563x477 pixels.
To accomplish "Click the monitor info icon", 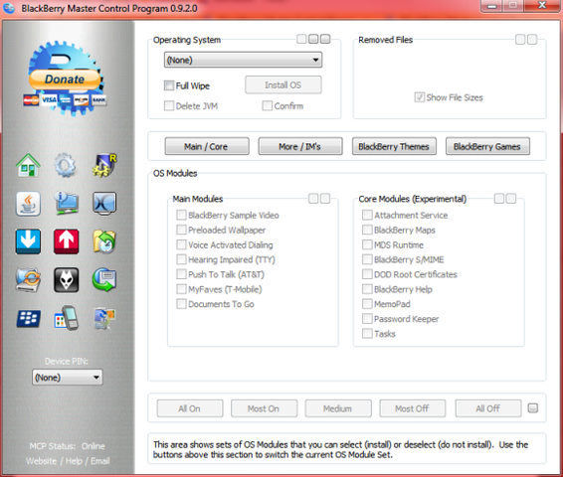I will (x=67, y=204).
